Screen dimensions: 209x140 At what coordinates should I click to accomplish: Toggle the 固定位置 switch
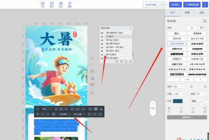tap(204, 21)
